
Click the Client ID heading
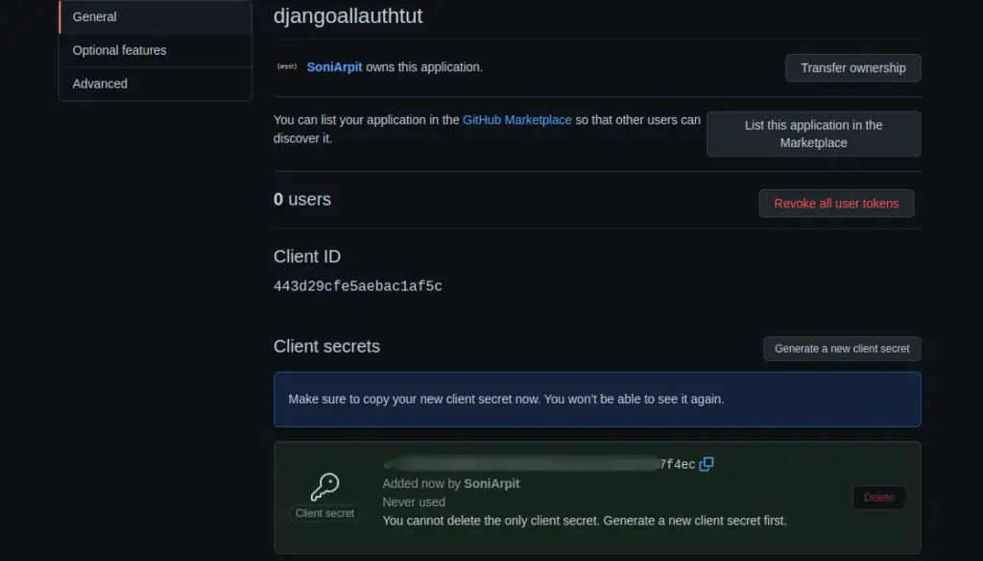point(307,256)
